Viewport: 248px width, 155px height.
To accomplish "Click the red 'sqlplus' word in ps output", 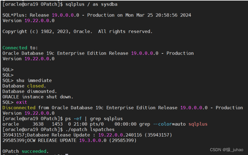I will 198,124.
